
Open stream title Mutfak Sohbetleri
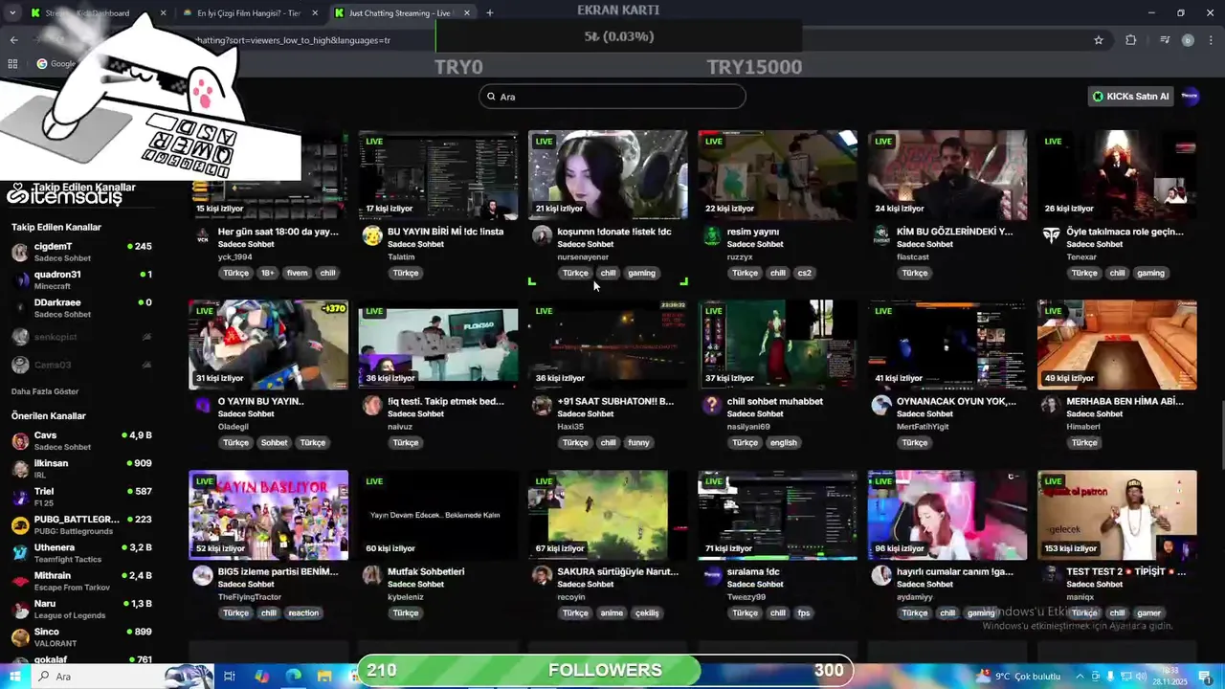click(426, 571)
